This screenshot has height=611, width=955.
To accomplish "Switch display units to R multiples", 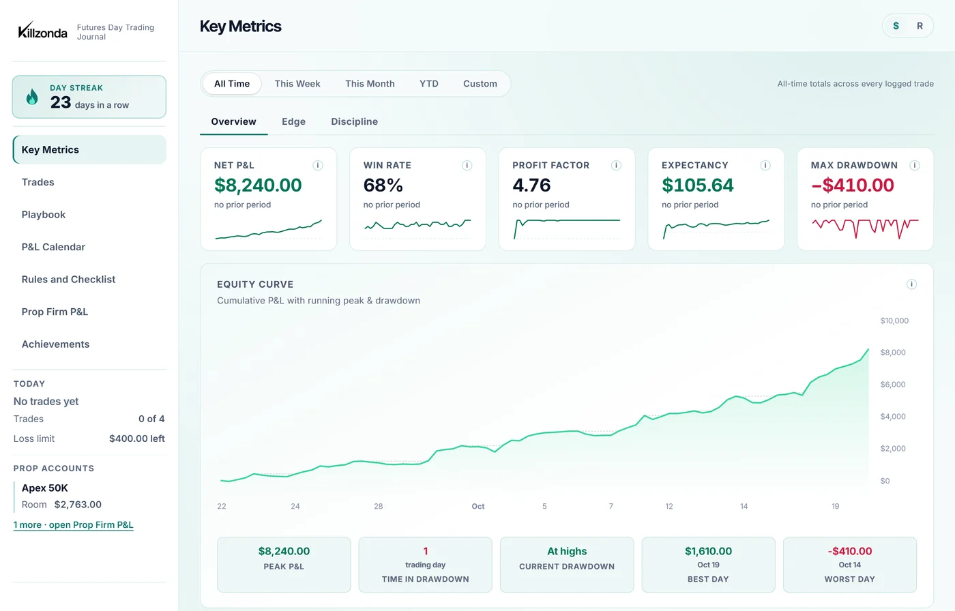I will pyautogui.click(x=920, y=26).
